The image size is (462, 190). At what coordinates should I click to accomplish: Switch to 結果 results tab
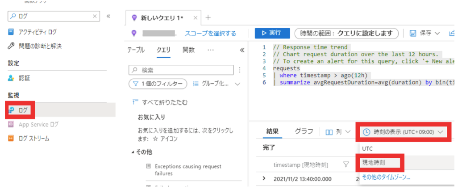point(273,131)
